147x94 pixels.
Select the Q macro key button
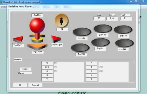tap(47, 63)
